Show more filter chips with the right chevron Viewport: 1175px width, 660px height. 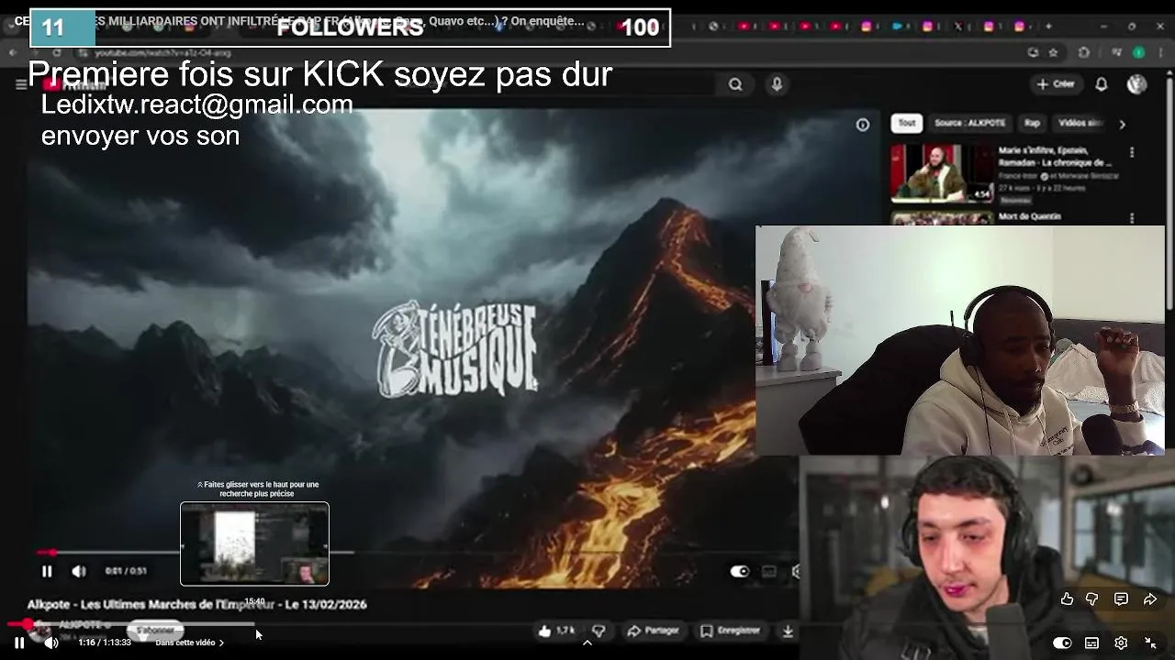(x=1122, y=124)
